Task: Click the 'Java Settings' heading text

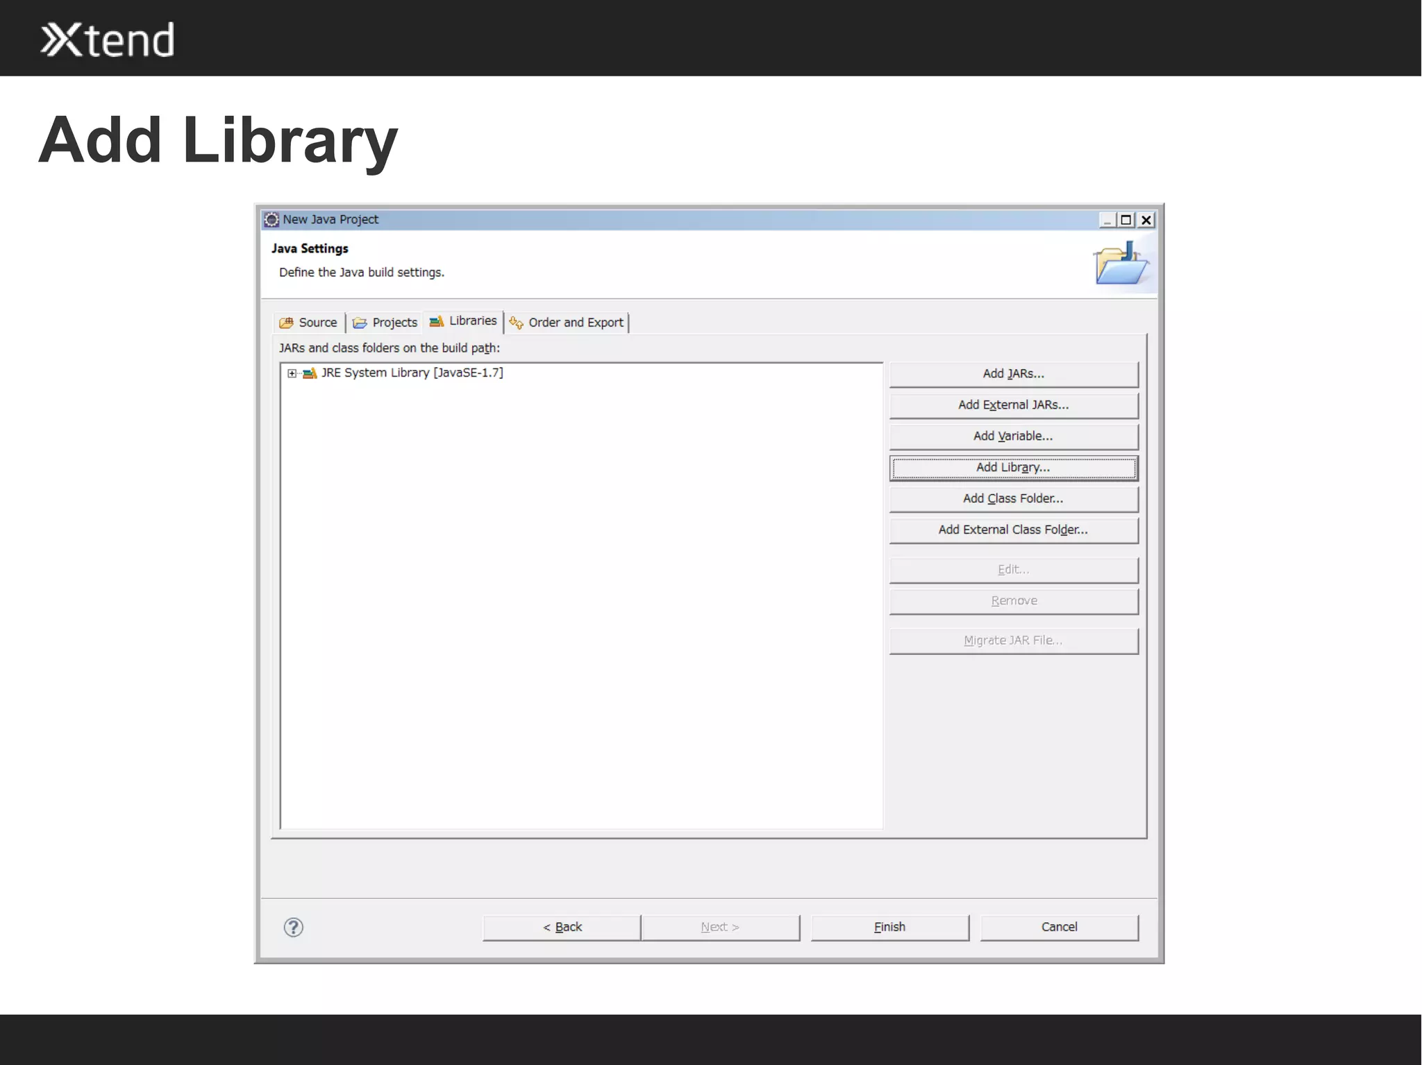Action: click(x=310, y=248)
